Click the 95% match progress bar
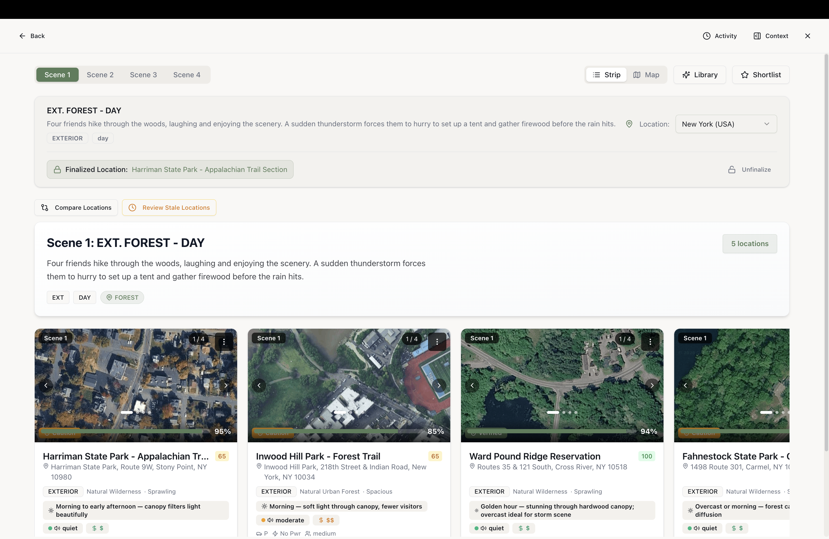 point(126,431)
